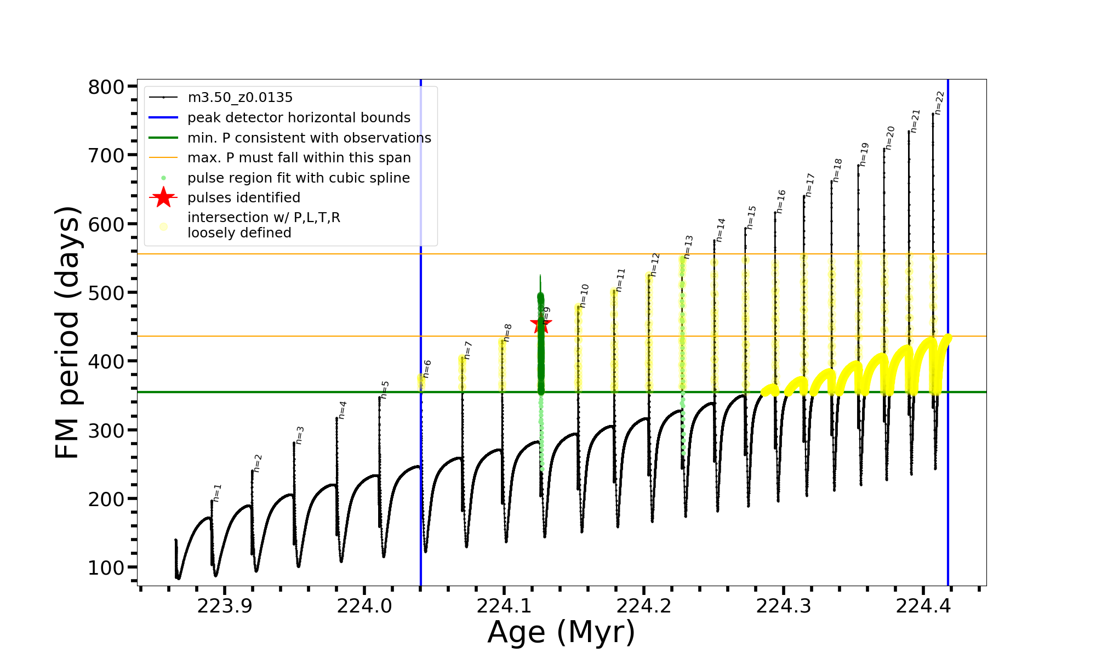Viewport: 1096px width, 658px height.
Task: Click the 800 y-axis tick label
Action: coord(106,87)
